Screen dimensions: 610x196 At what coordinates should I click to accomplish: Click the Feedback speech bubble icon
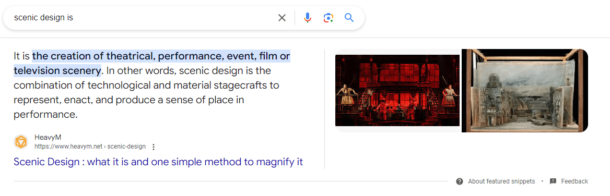[553, 181]
